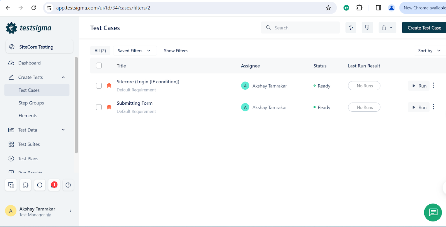Click Ready status in Sitecore Login row
This screenshot has height=227, width=446.
pos(322,86)
